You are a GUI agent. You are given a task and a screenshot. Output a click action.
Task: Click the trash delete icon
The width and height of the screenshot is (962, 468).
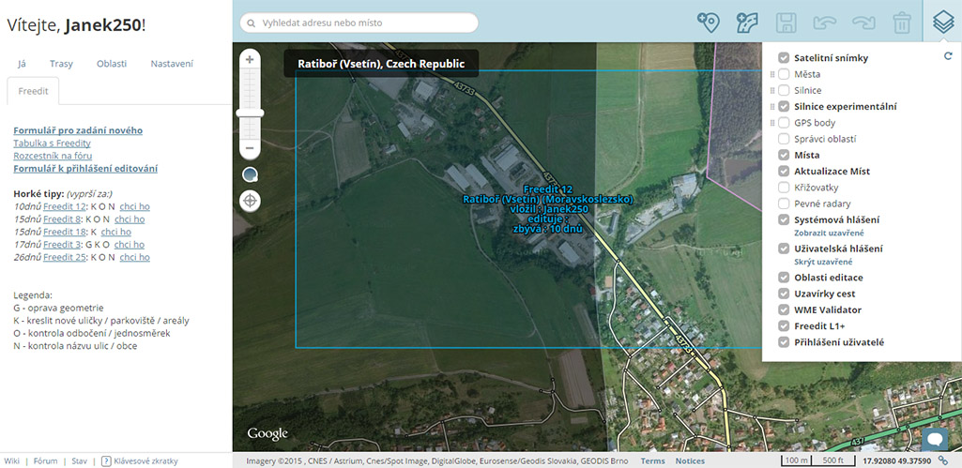click(901, 23)
